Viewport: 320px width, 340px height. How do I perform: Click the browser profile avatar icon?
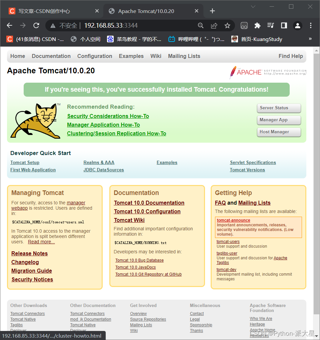pos(297,25)
